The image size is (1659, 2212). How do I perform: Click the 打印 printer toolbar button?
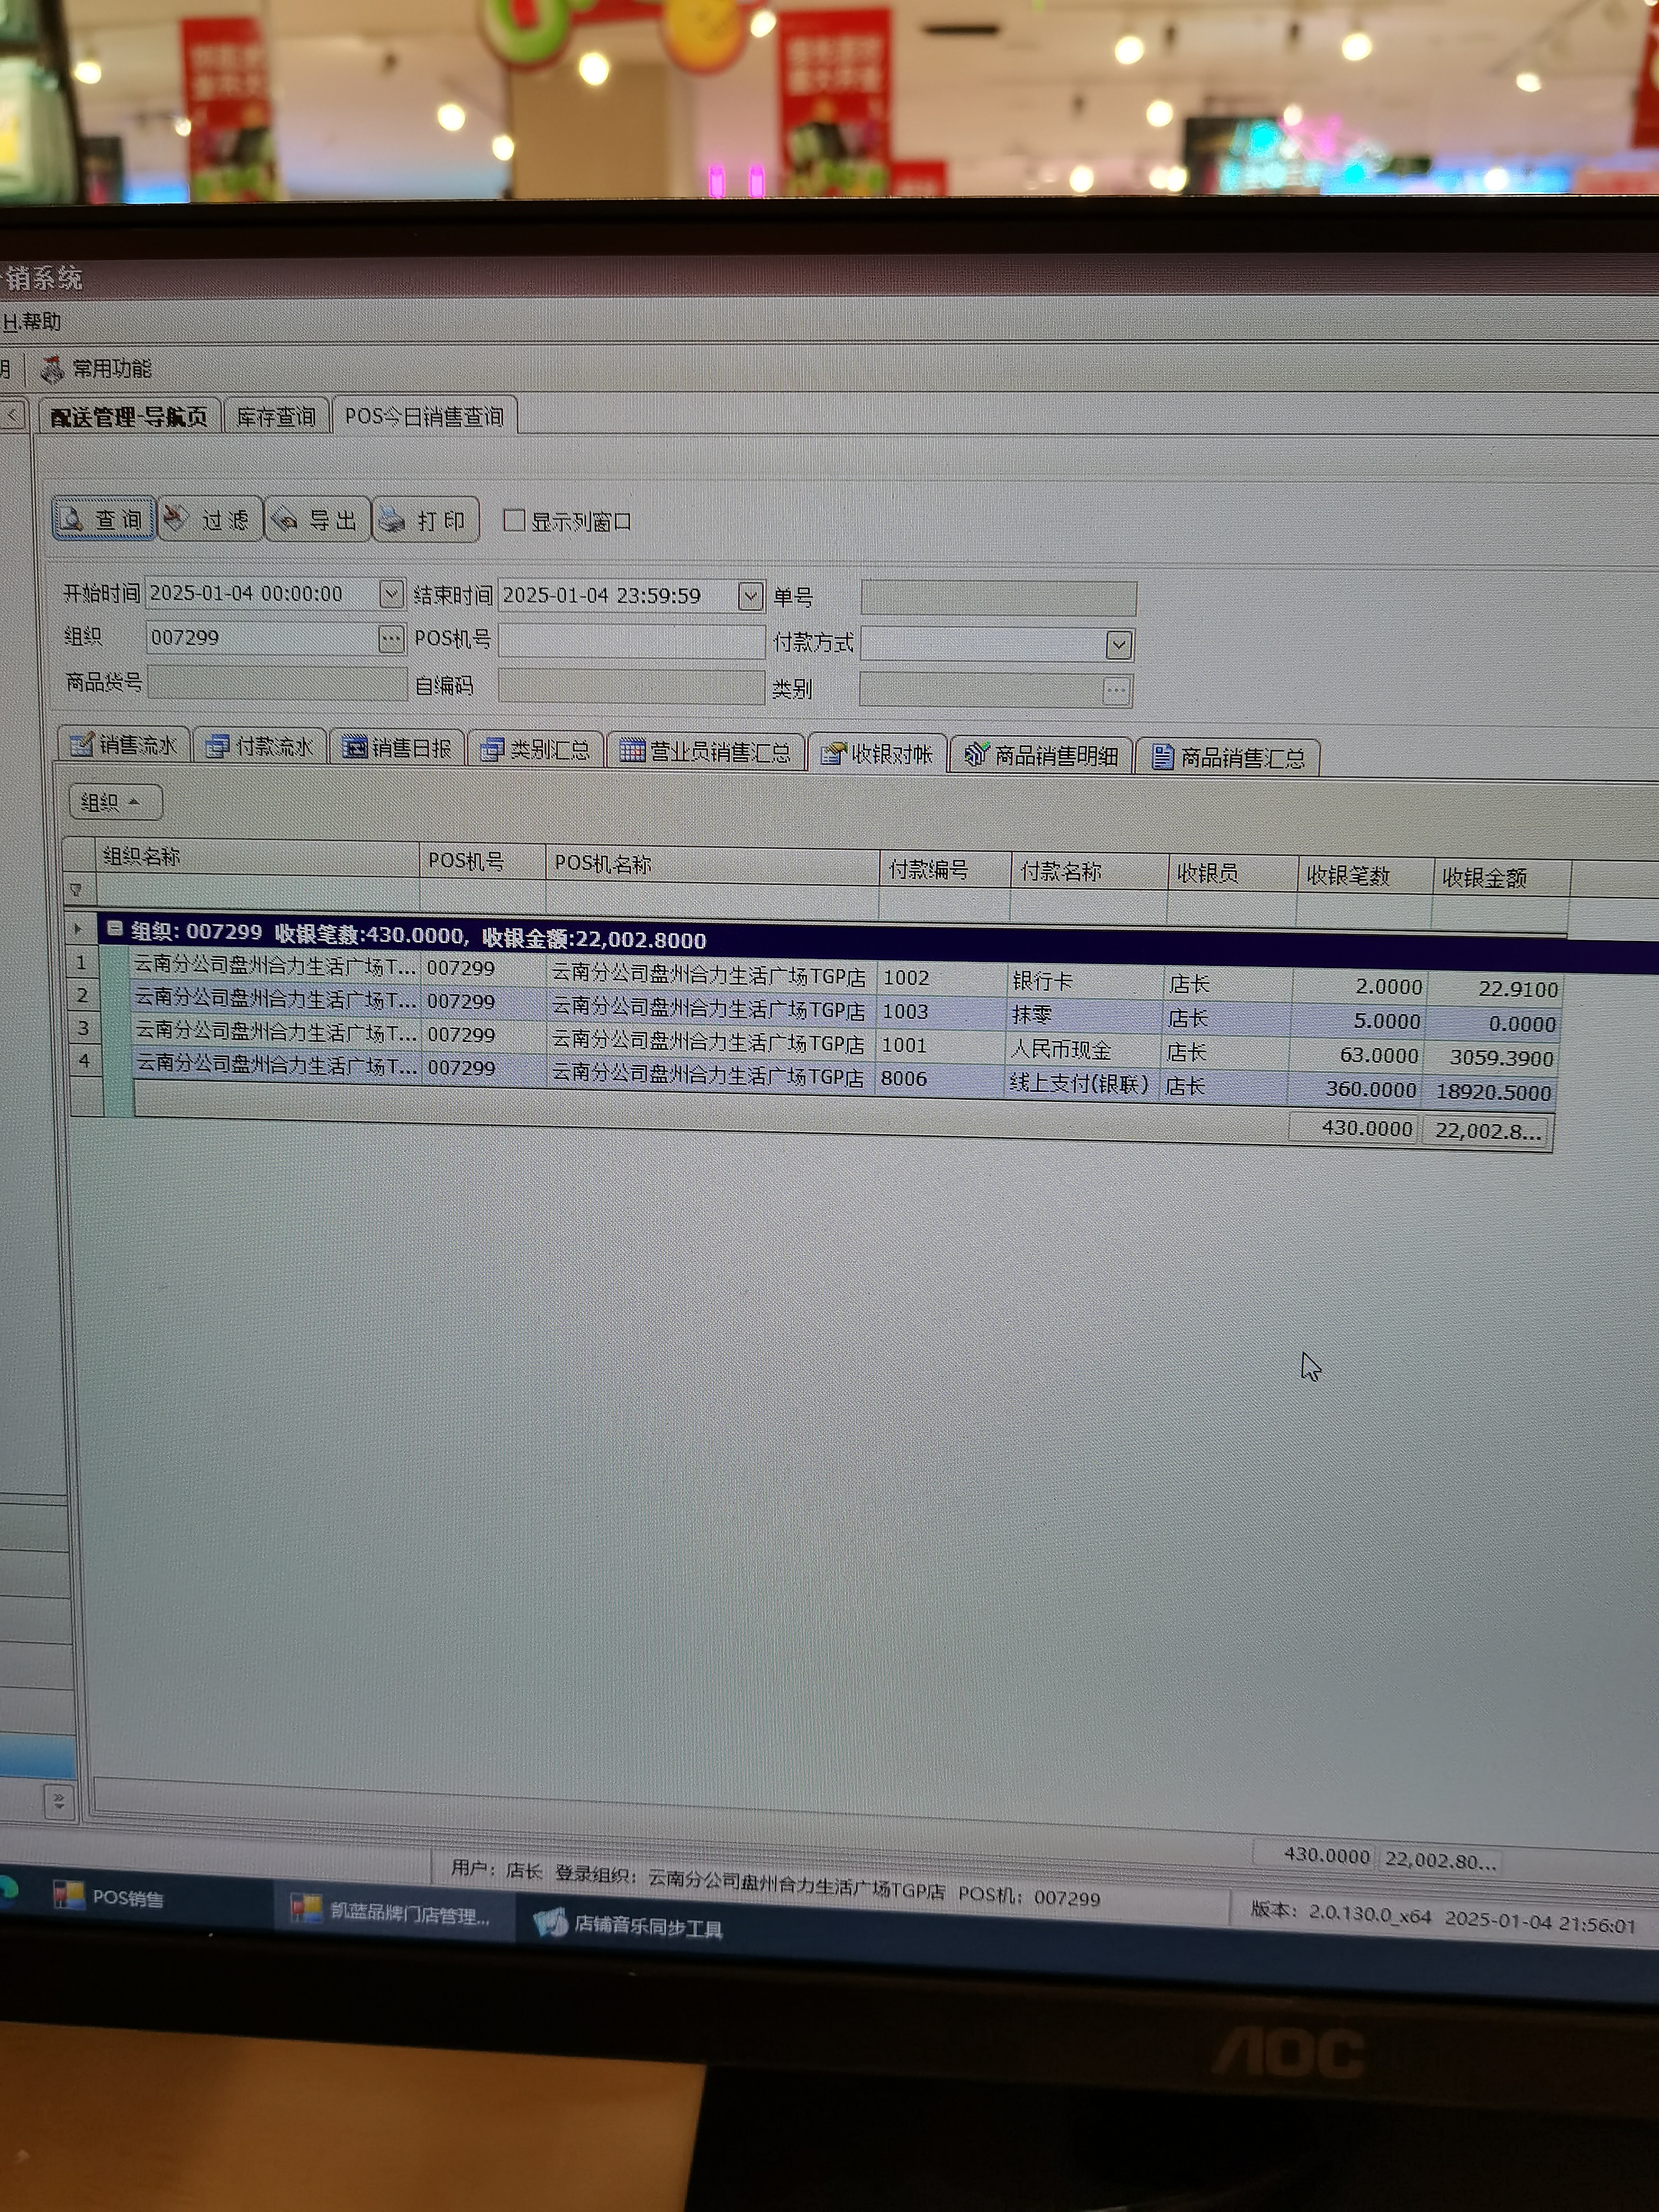click(425, 521)
